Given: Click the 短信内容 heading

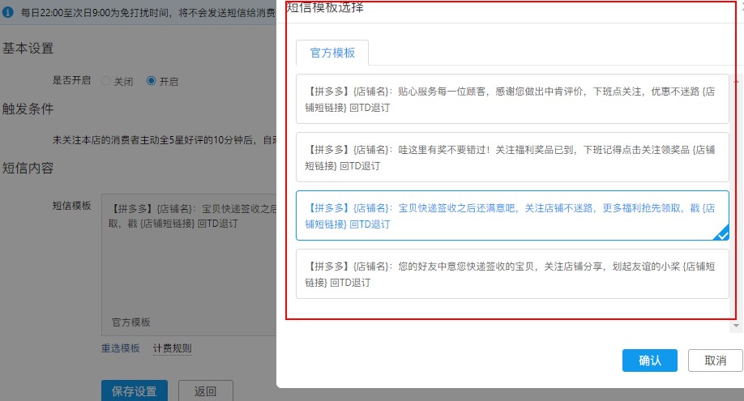Looking at the screenshot, I should (x=28, y=168).
